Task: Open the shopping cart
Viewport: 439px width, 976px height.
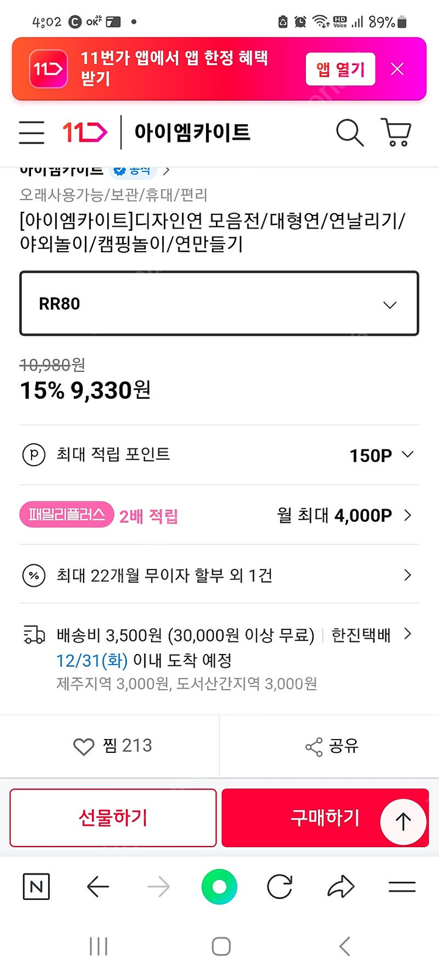Action: [396, 132]
